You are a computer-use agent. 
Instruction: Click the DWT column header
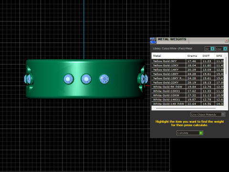coord(208,56)
